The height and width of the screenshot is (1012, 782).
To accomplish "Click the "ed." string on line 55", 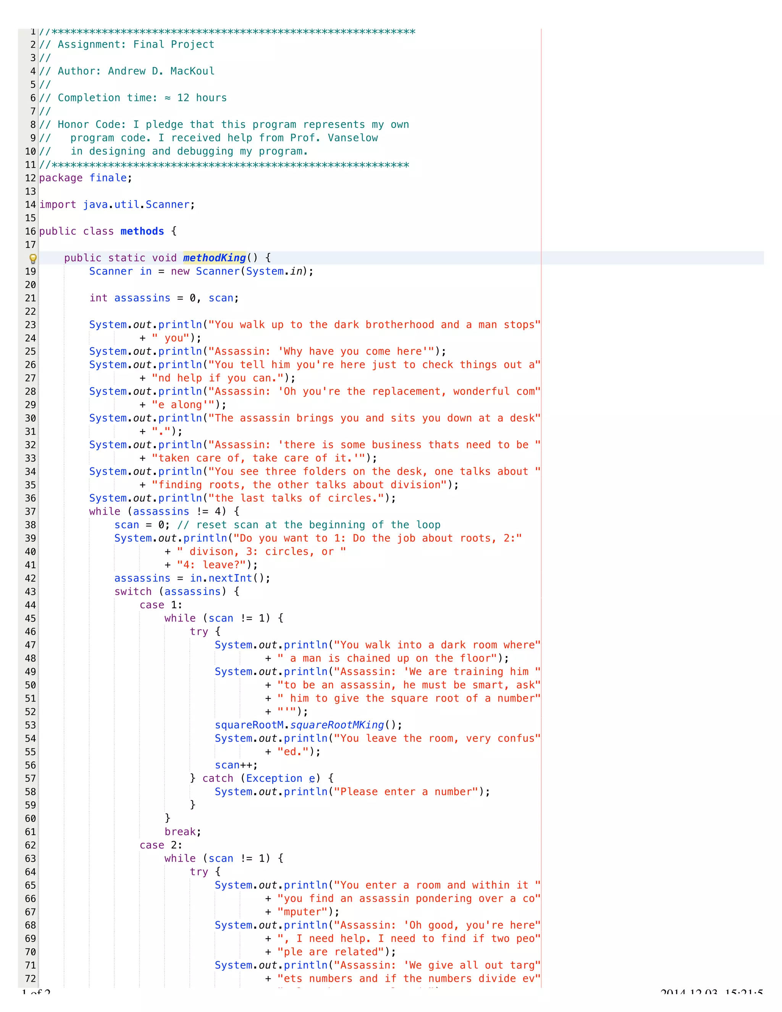I will [x=293, y=752].
